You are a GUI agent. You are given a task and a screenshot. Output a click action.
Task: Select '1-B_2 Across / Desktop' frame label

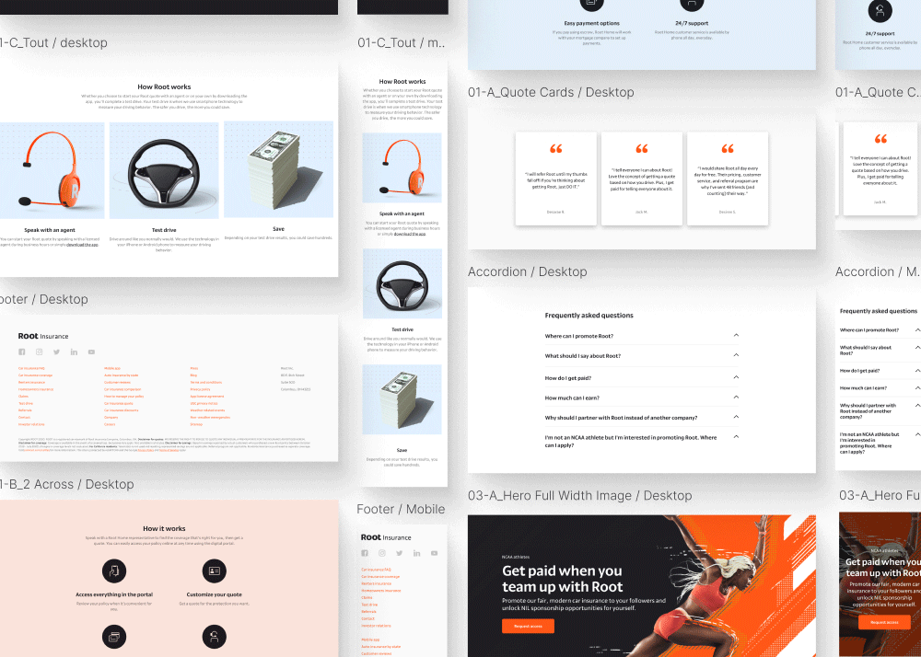[x=67, y=485]
